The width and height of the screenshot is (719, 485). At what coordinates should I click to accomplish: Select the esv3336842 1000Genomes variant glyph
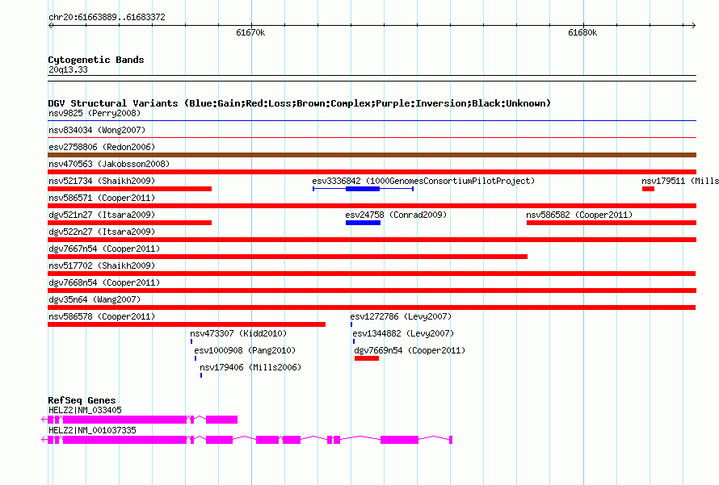click(364, 189)
